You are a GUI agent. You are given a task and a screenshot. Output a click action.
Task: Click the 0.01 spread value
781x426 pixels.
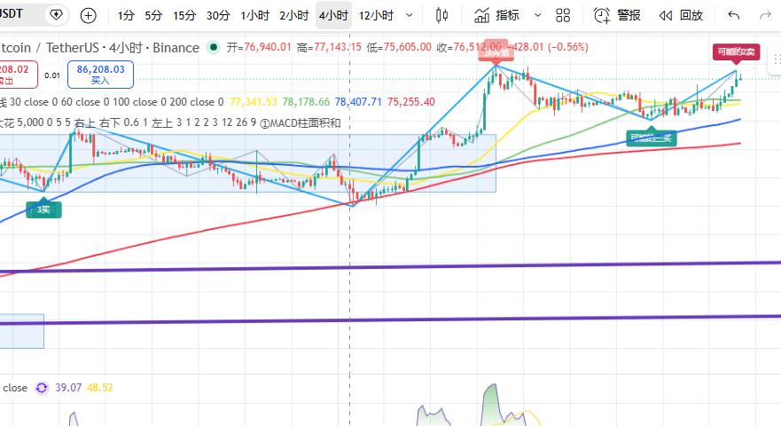pos(51,75)
